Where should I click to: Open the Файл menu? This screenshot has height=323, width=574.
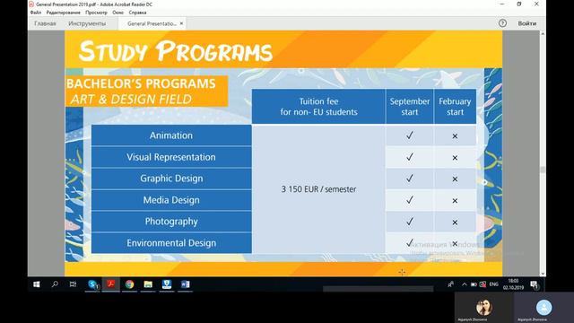(x=36, y=13)
